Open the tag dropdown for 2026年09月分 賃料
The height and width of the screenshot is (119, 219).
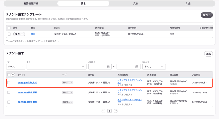coord(68,93)
